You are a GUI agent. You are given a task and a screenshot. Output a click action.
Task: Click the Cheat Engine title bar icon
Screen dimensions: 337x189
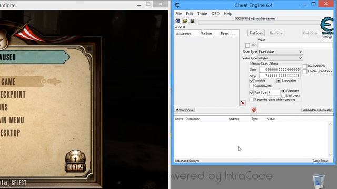[177, 5]
